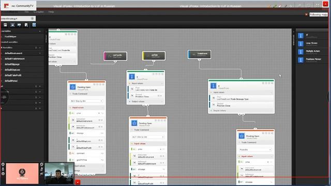
Task: Click the green checkmark tool in top bar
Action: point(275,6)
